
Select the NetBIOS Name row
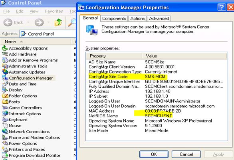tap(157, 116)
